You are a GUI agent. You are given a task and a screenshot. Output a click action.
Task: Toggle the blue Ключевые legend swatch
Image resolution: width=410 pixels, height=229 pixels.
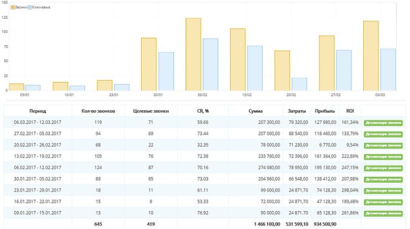(x=30, y=7)
